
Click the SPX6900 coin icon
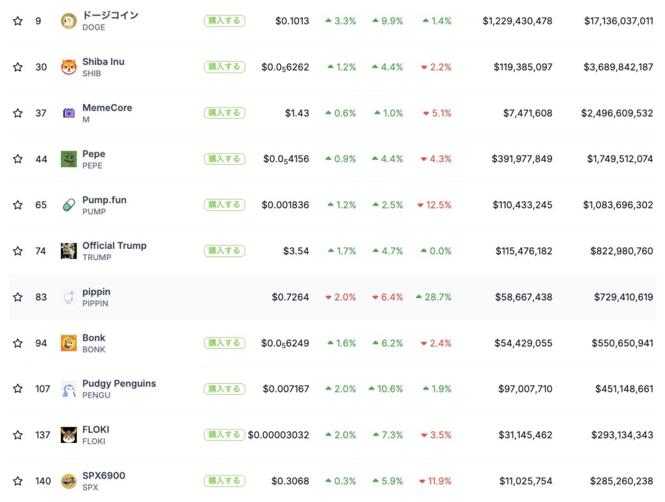click(68, 481)
